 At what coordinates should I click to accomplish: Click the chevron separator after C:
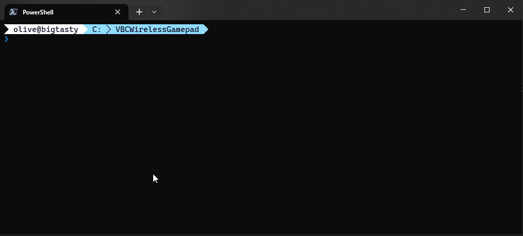pyautogui.click(x=108, y=29)
